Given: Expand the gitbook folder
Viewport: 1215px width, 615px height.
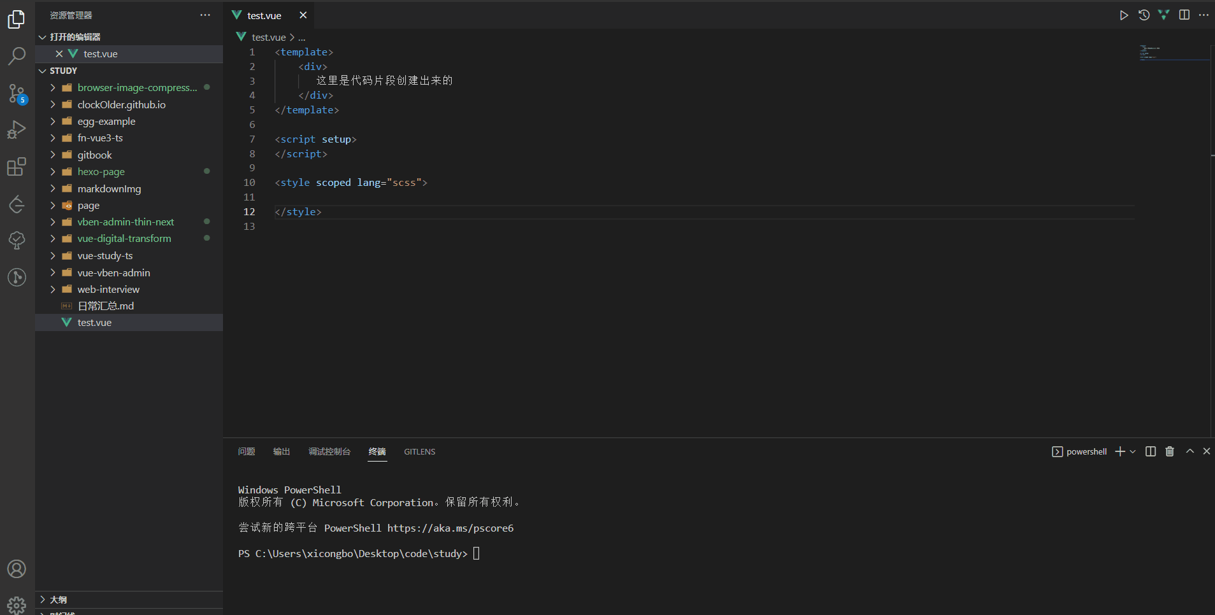Looking at the screenshot, I should click(x=129, y=155).
